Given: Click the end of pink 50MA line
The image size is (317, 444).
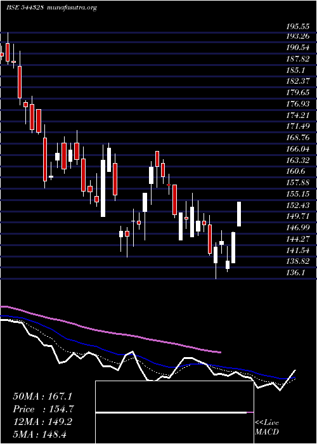Looking at the screenshot, I should [219, 352].
